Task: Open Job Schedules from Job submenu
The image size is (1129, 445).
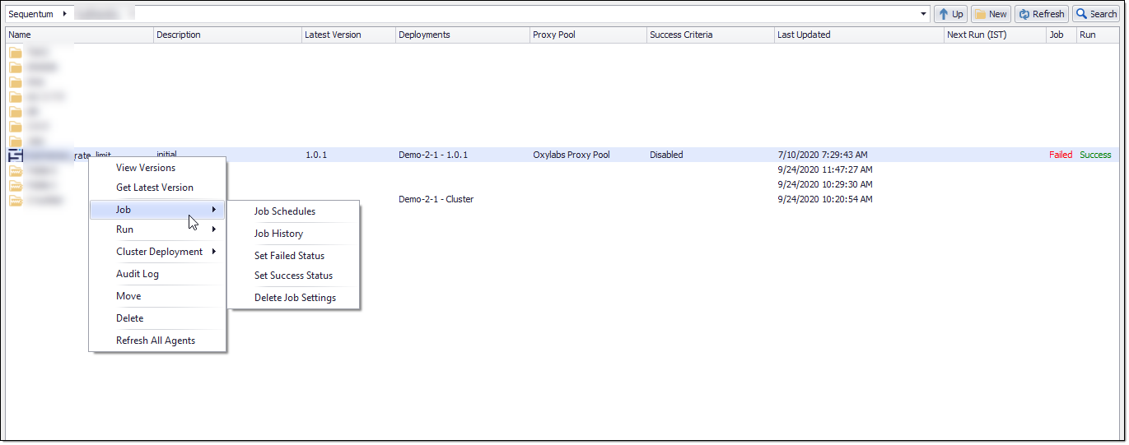Action: (x=285, y=211)
